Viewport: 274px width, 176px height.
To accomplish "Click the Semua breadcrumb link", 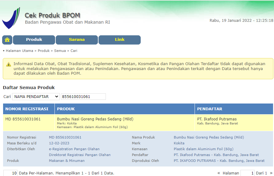I will [x=60, y=51].
